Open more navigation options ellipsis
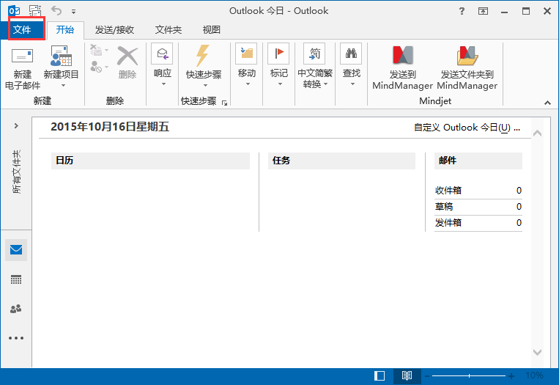559x385 pixels. coord(16,338)
